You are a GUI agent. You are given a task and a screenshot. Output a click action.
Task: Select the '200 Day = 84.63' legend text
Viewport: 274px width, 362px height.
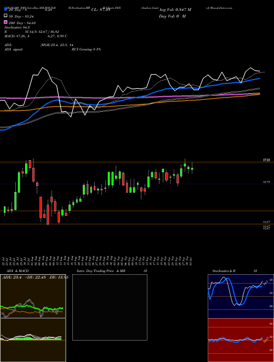tap(22, 22)
